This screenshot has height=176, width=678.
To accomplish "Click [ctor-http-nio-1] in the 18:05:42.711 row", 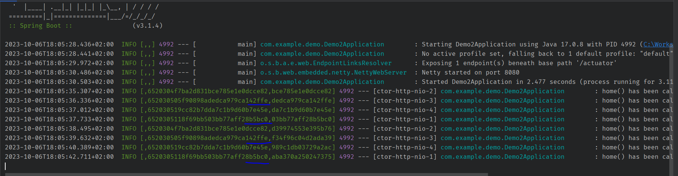I will point(405,157).
